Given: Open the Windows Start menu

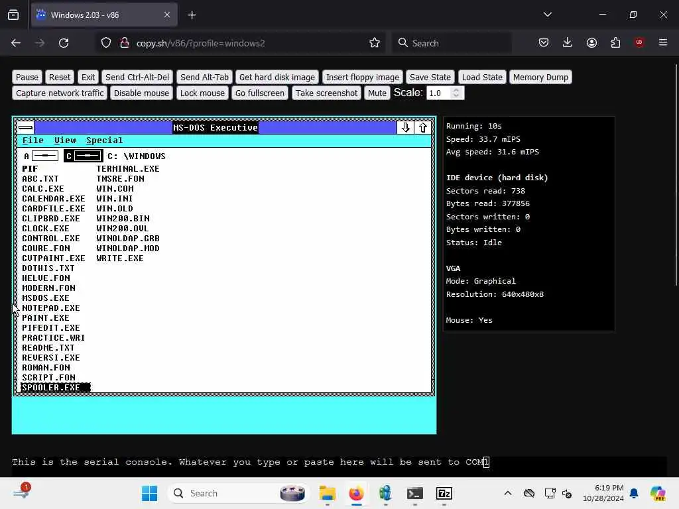Looking at the screenshot, I should (x=150, y=493).
